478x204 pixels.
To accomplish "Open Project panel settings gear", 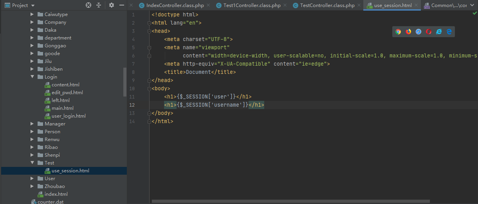I will [x=112, y=5].
